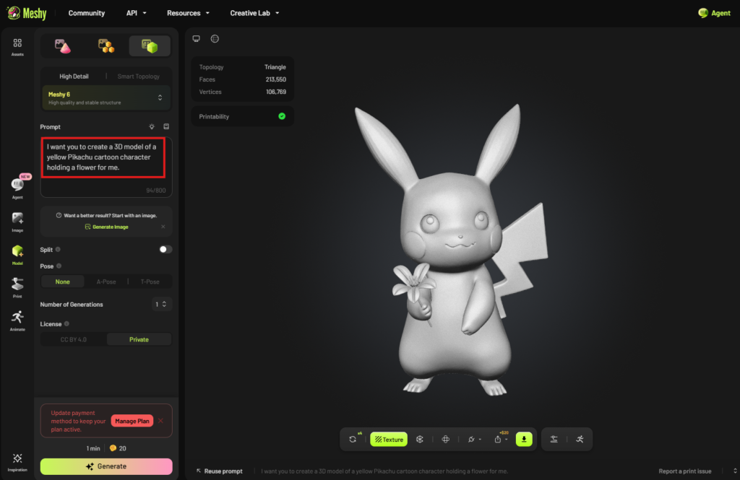Select the A-Pose option
The image size is (740, 480).
tap(106, 282)
